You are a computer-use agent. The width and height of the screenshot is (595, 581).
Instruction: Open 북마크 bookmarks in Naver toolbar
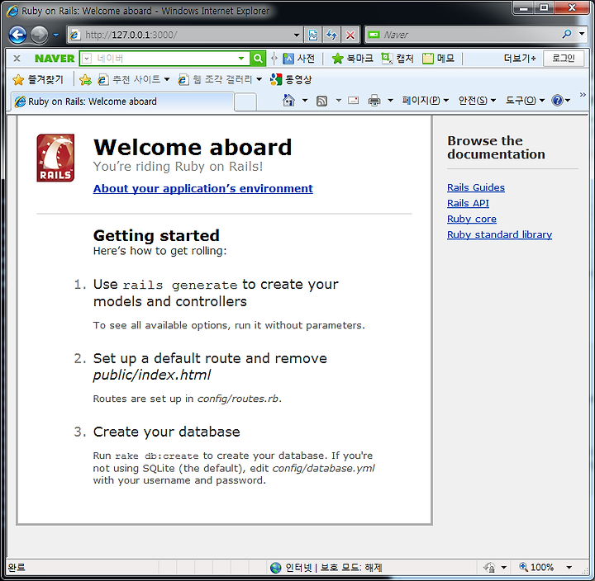tap(353, 59)
